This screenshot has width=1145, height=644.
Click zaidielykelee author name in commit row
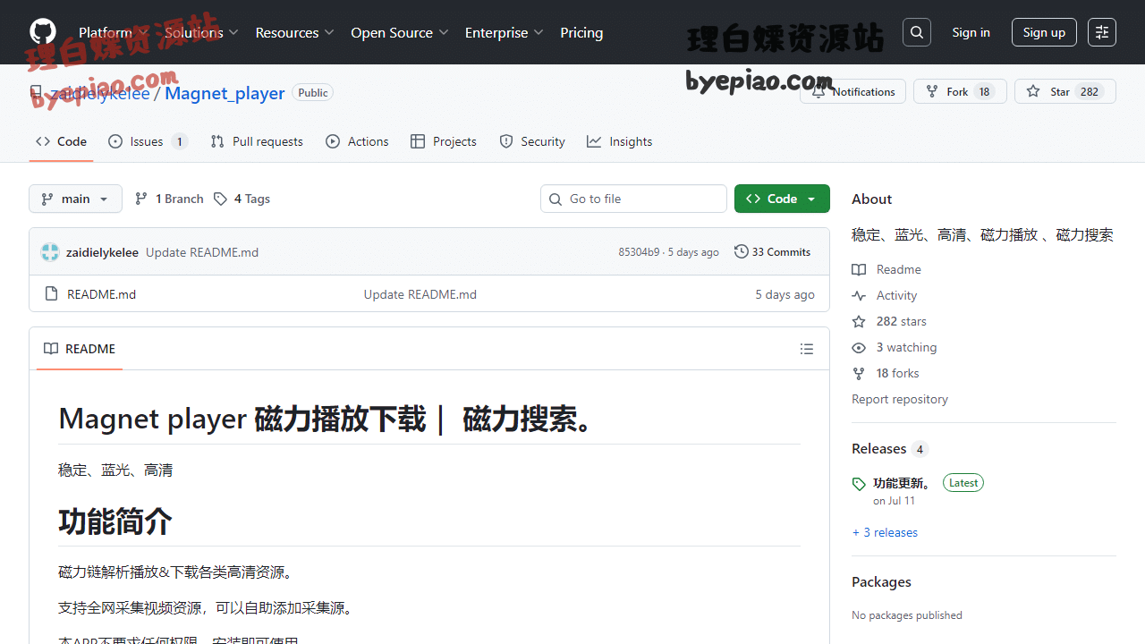coord(102,252)
